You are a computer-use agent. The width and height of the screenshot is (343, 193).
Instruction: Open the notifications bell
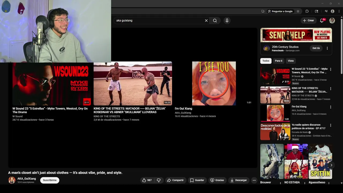point(322,20)
